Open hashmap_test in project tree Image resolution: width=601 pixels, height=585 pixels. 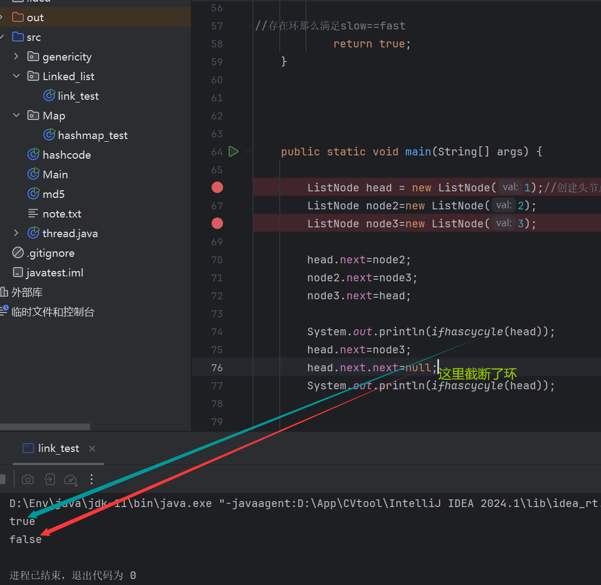92,135
